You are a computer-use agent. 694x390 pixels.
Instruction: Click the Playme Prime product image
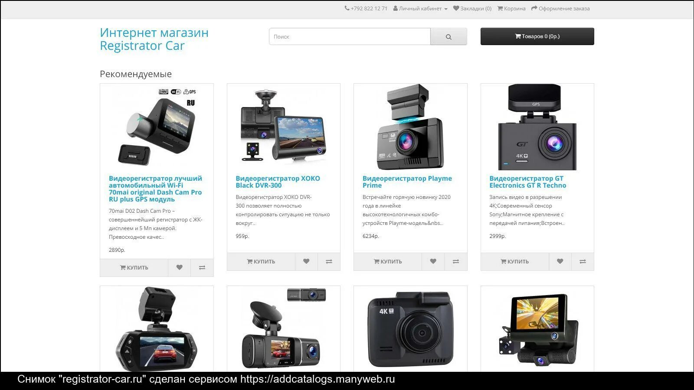click(x=410, y=127)
